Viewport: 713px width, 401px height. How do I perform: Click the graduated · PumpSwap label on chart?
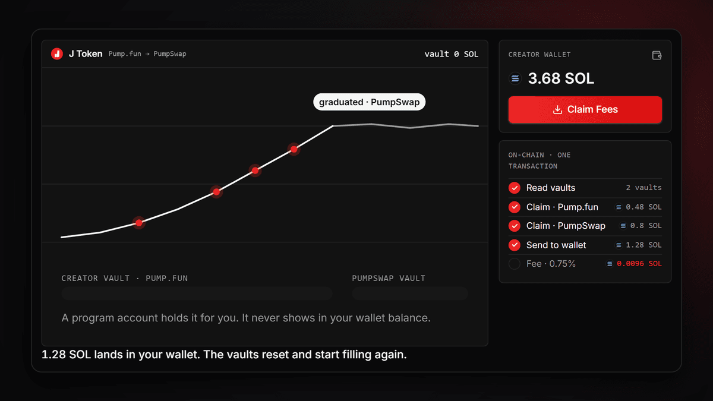370,102
